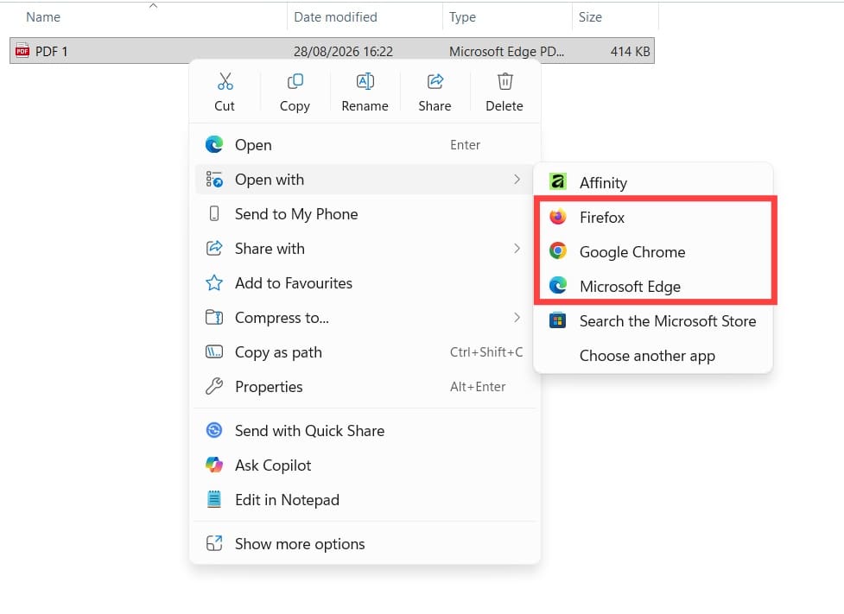Screen dimensions: 844x614
Task: Sort by Name column header
Action: 43,17
